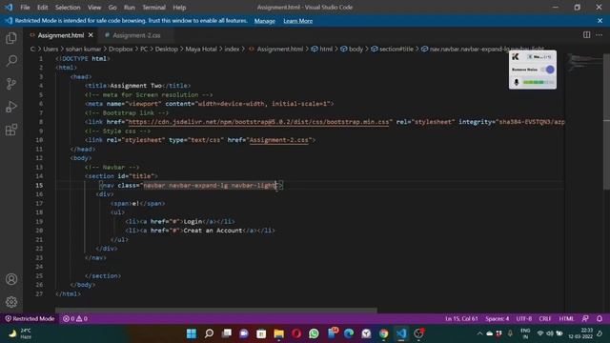
Task: Click the Learn More link
Action: tap(298, 21)
